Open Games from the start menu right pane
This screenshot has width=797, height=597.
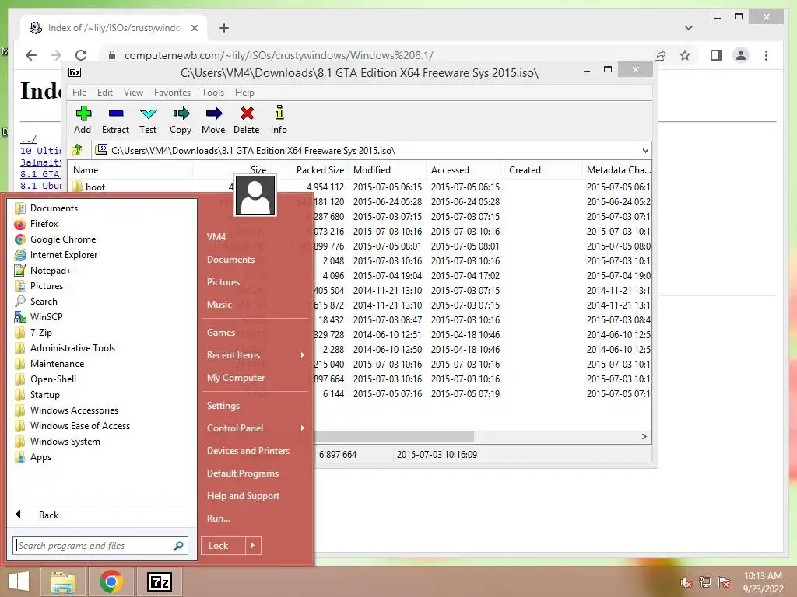220,333
